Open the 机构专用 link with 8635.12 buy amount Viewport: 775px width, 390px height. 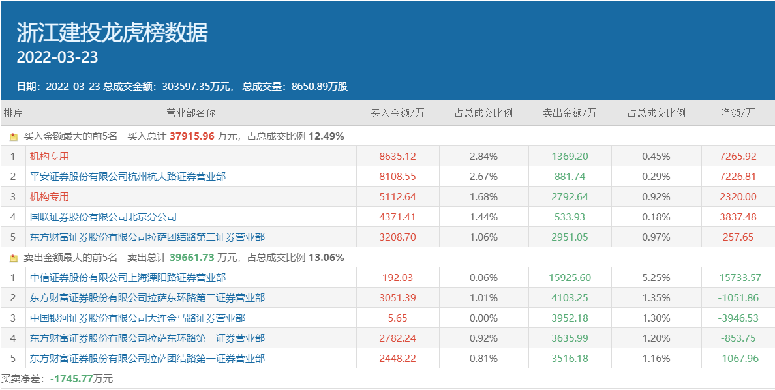click(50, 157)
